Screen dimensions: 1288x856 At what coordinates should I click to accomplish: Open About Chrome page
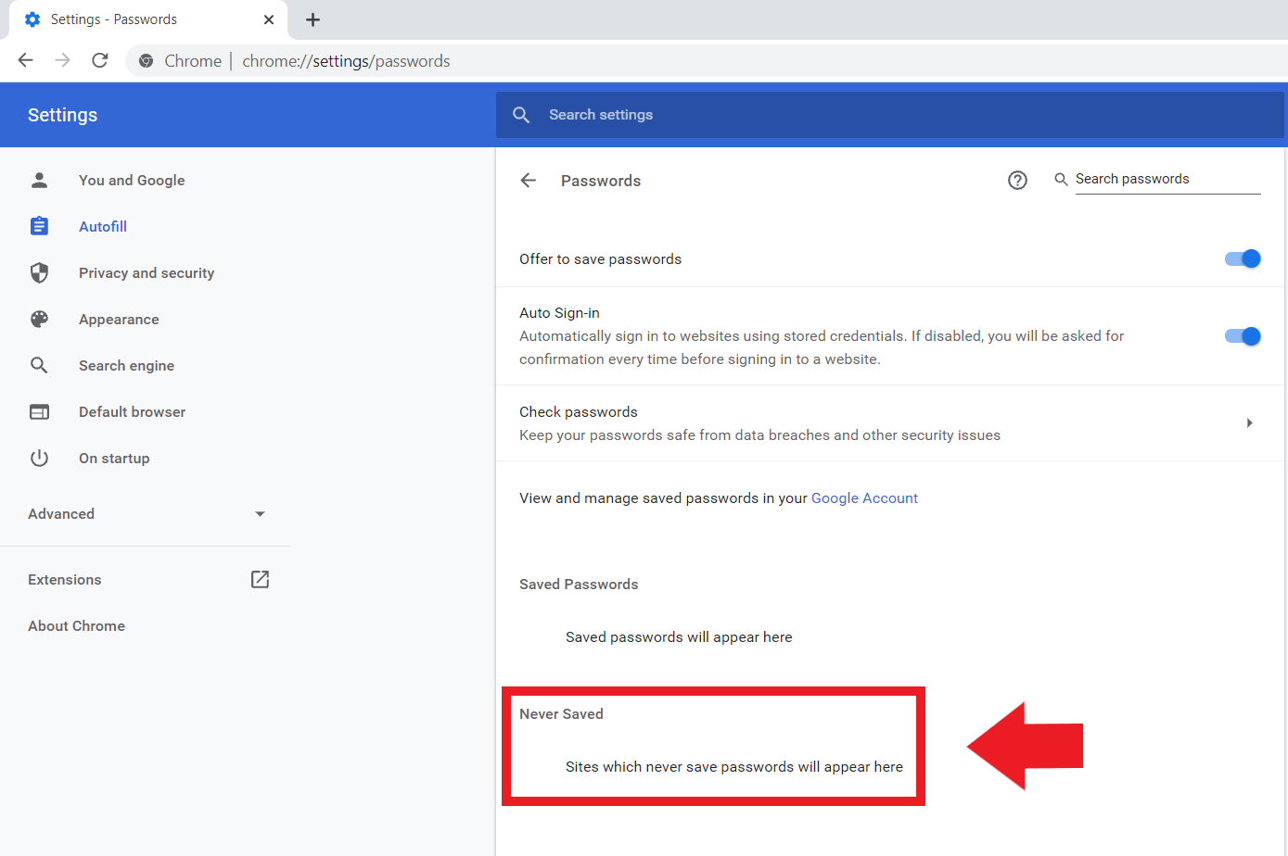tap(76, 625)
